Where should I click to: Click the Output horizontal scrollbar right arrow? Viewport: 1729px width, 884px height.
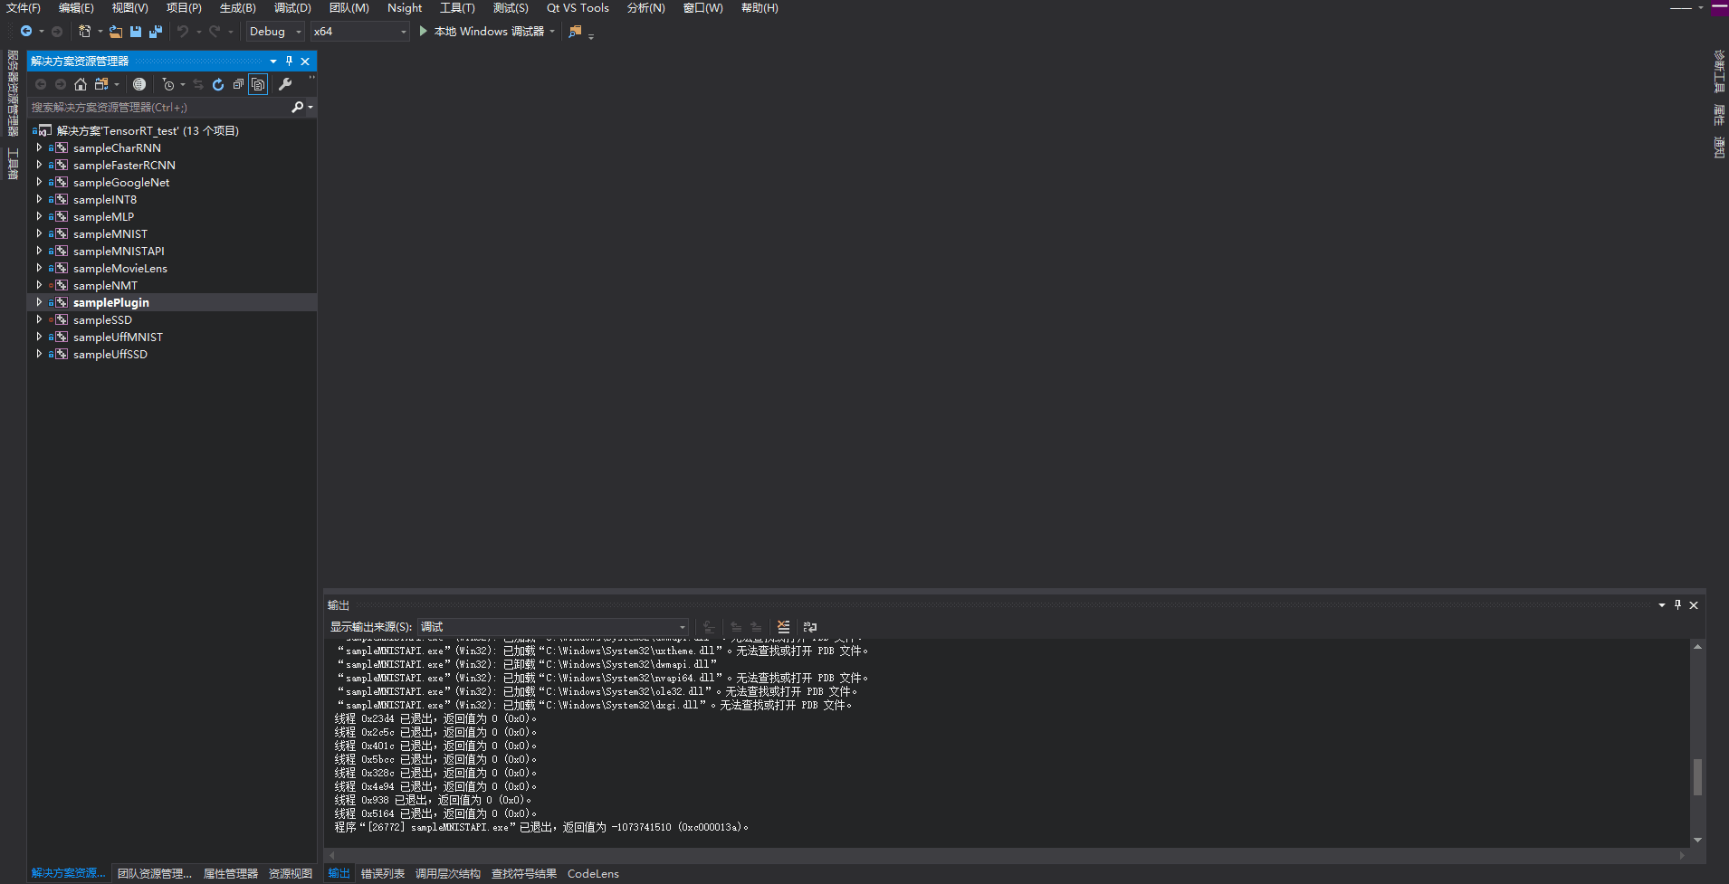1682,855
